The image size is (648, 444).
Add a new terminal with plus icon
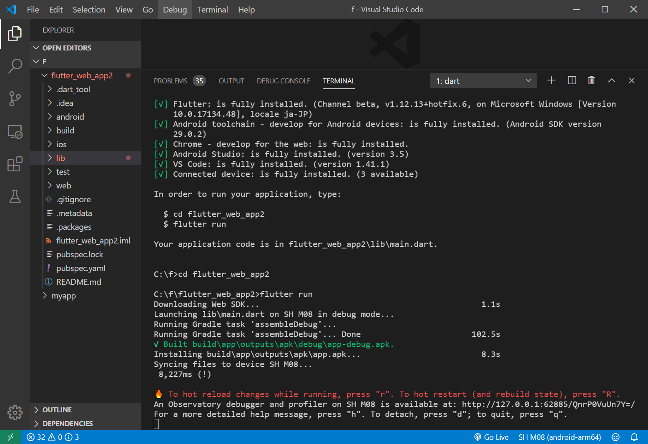551,80
